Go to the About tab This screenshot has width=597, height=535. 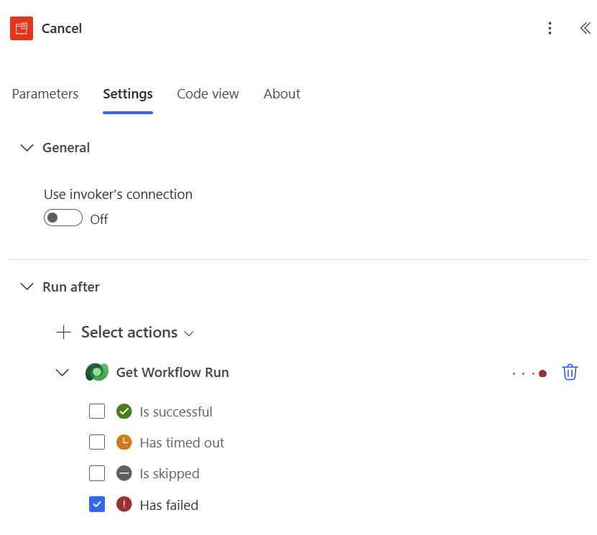[282, 94]
